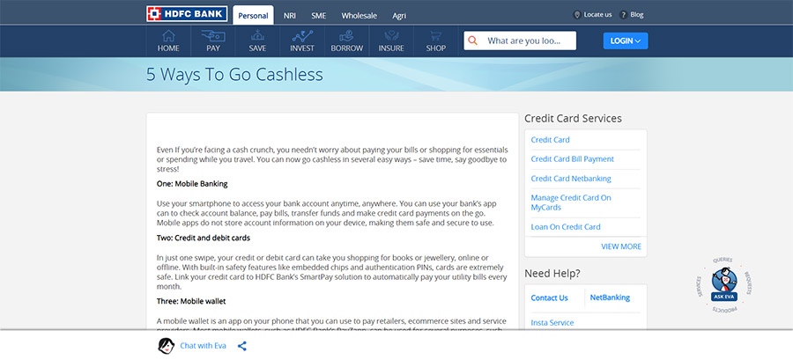Focus the 'What are you loo...' search field
The height and width of the screenshot is (360, 793).
click(x=520, y=40)
